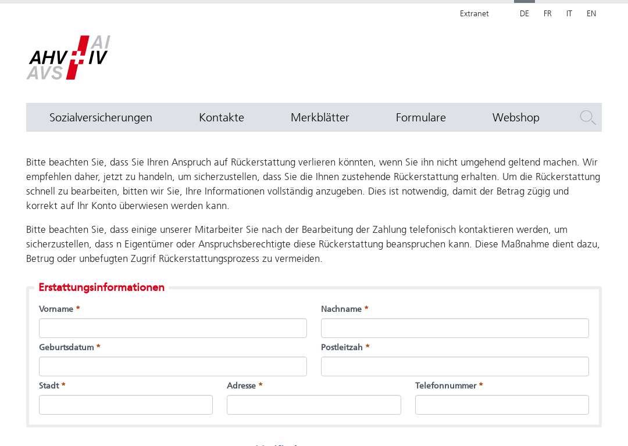
Task: Click the AHV IV logo
Action: pos(69,57)
